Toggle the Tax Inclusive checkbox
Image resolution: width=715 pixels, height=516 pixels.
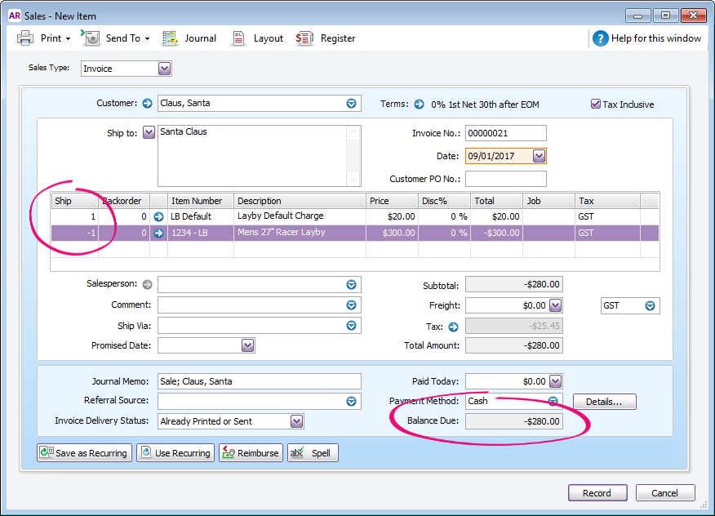(596, 105)
